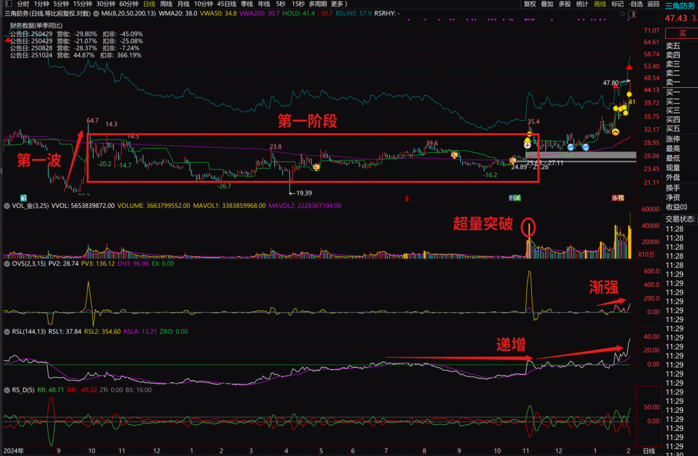Image resolution: width=698 pixels, height=456 pixels.
Task: Open the 复权 adjustment menu
Action: [530, 4]
